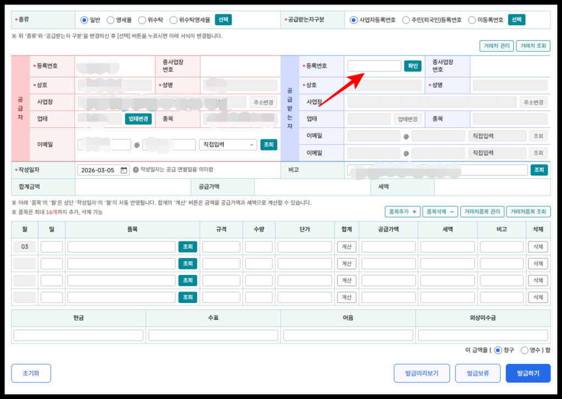Click the 발급보류 button
The image size is (562, 399).
tap(477, 373)
